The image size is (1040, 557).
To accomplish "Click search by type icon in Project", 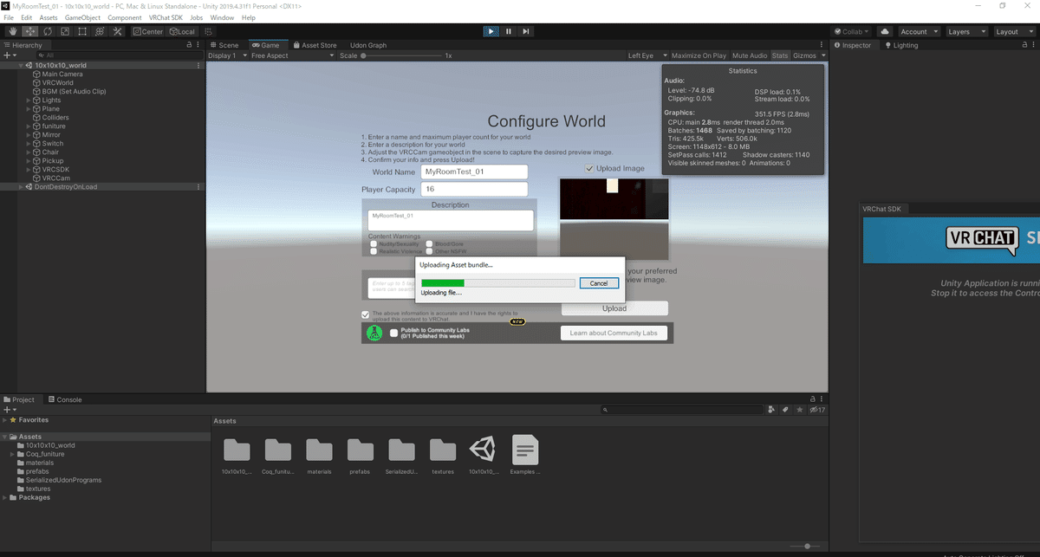I will pyautogui.click(x=770, y=410).
